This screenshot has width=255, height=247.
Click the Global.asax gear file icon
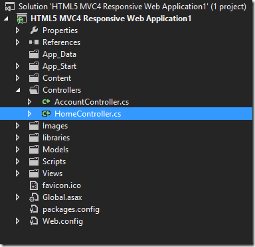34,197
